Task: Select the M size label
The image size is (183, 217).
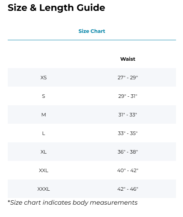Action: pyautogui.click(x=44, y=114)
